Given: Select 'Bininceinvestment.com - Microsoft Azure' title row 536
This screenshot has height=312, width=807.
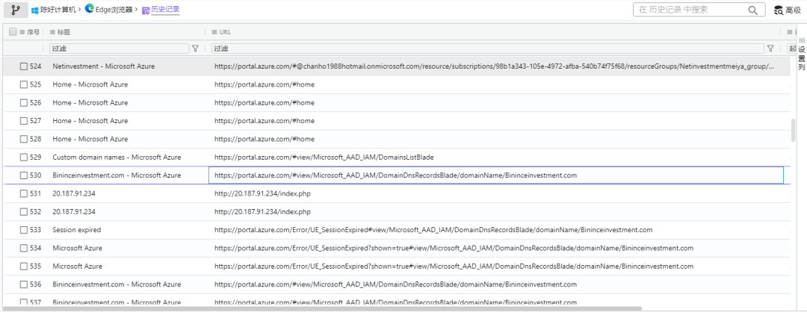Looking at the screenshot, I should coord(117,284).
